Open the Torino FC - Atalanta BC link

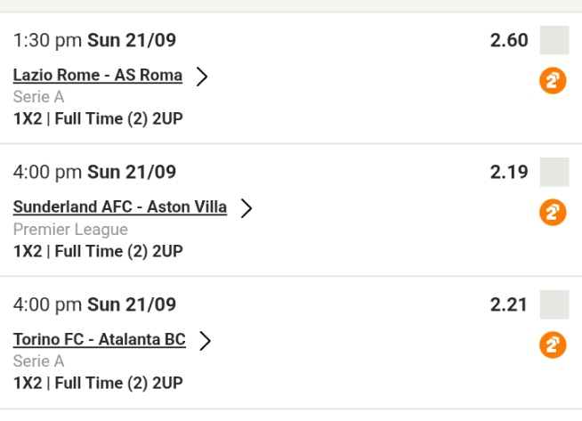click(100, 340)
